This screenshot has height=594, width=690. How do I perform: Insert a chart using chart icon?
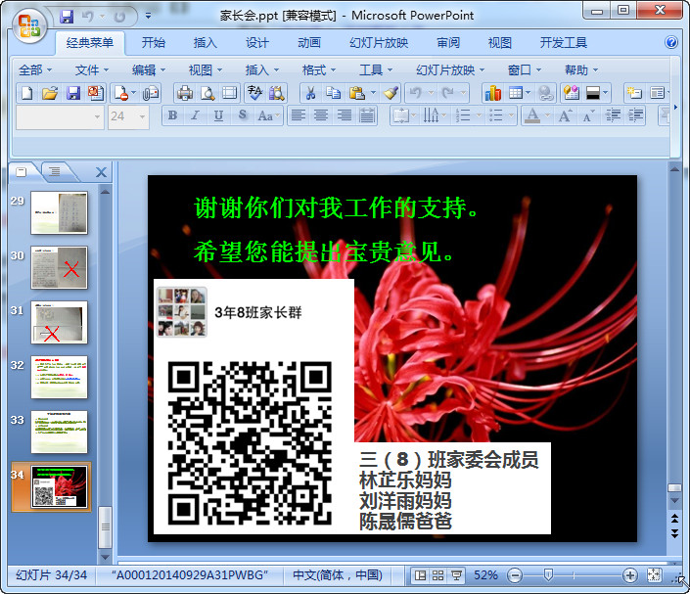tap(493, 93)
